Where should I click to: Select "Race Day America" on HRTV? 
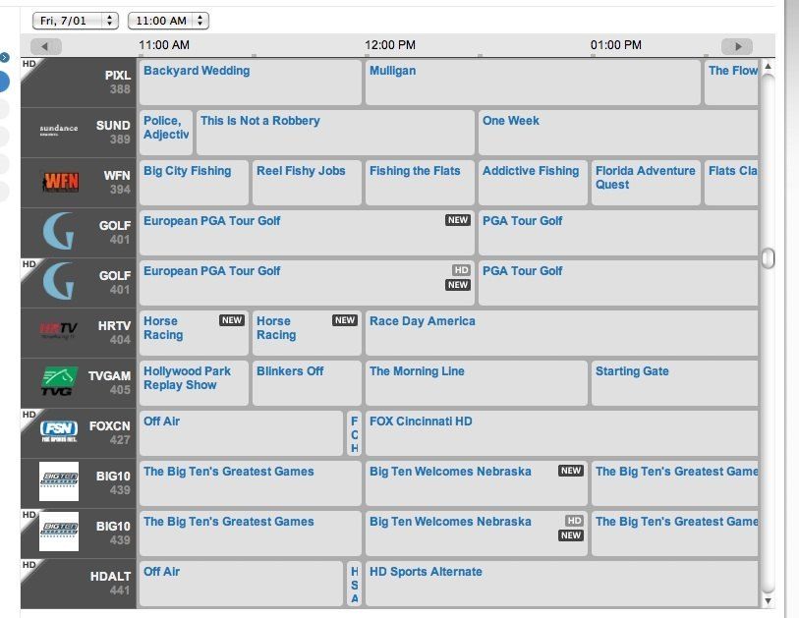click(423, 321)
